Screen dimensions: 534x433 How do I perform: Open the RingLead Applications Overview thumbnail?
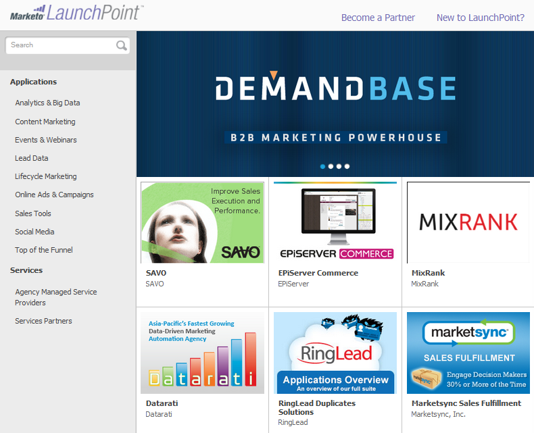335,353
